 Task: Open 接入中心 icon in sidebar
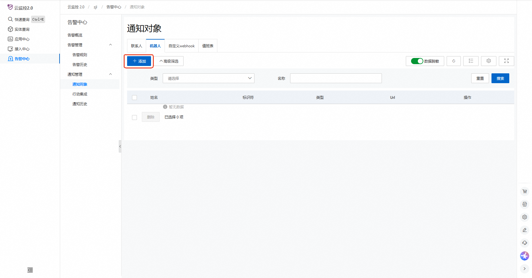pos(10,49)
